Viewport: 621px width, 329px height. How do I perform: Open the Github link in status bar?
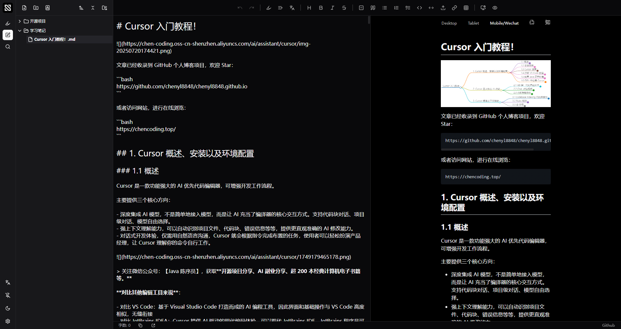point(608,325)
